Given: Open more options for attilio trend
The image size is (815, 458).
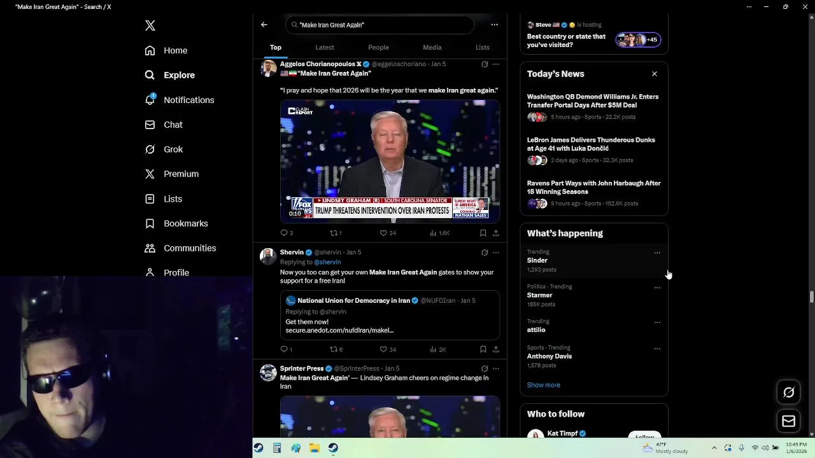Looking at the screenshot, I should pos(657,323).
